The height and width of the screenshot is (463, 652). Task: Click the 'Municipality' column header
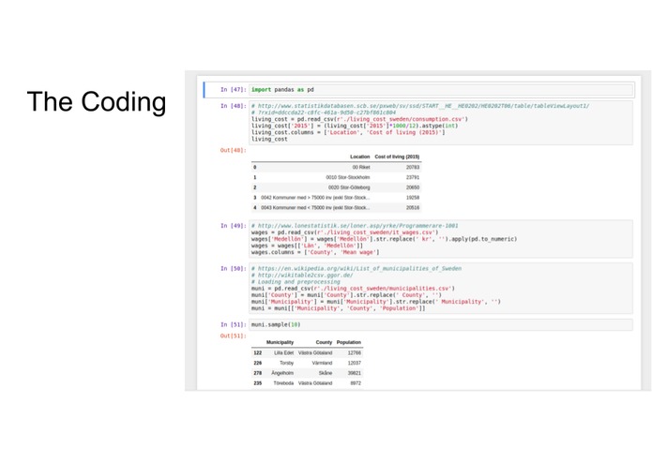[x=280, y=343]
